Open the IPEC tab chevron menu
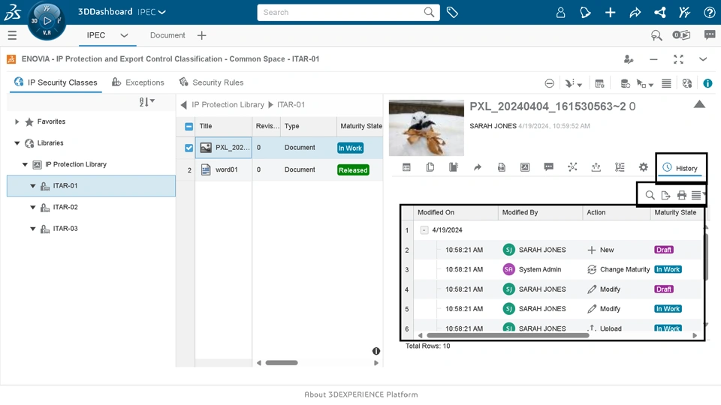The height and width of the screenshot is (405, 721). (124, 35)
